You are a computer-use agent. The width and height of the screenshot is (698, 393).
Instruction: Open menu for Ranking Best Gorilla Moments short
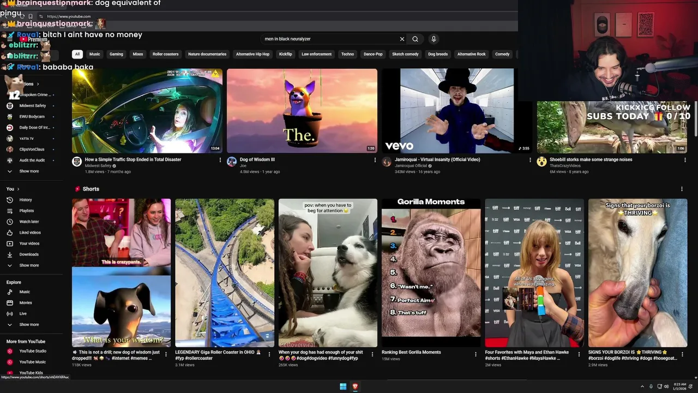pos(476,354)
